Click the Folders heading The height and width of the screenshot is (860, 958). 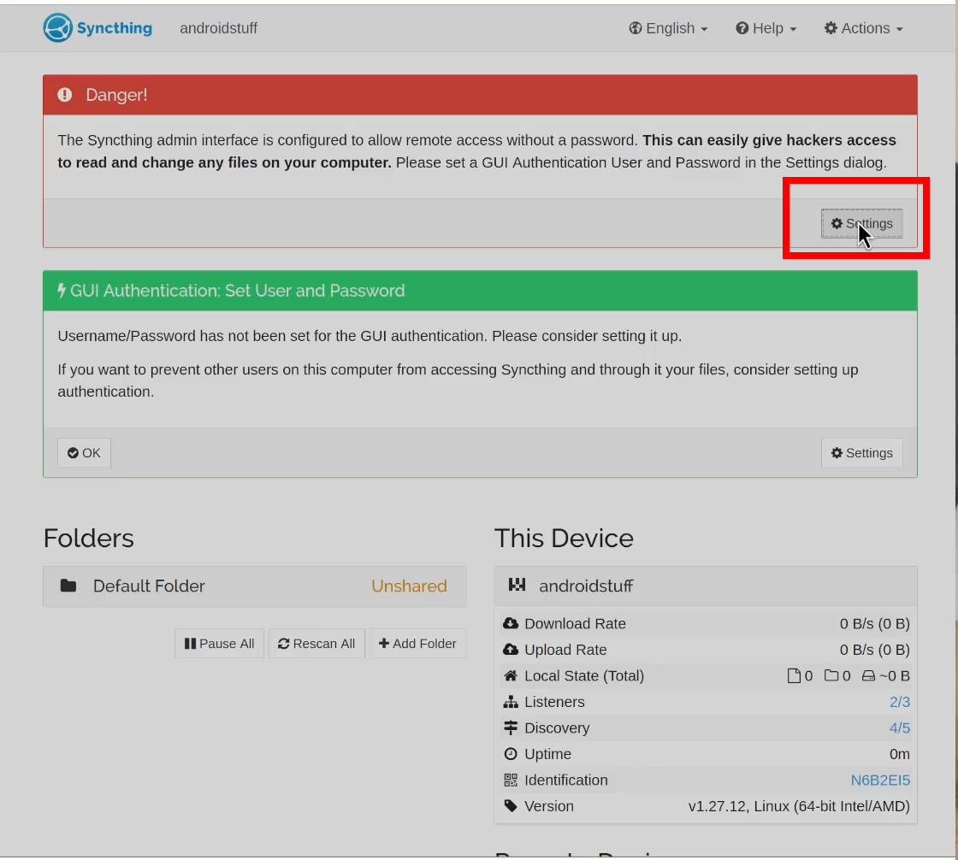(x=89, y=538)
